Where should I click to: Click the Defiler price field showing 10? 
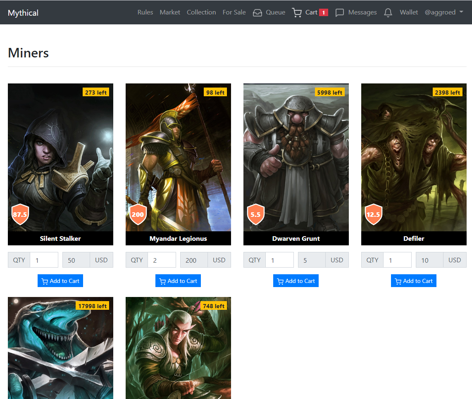click(x=429, y=260)
